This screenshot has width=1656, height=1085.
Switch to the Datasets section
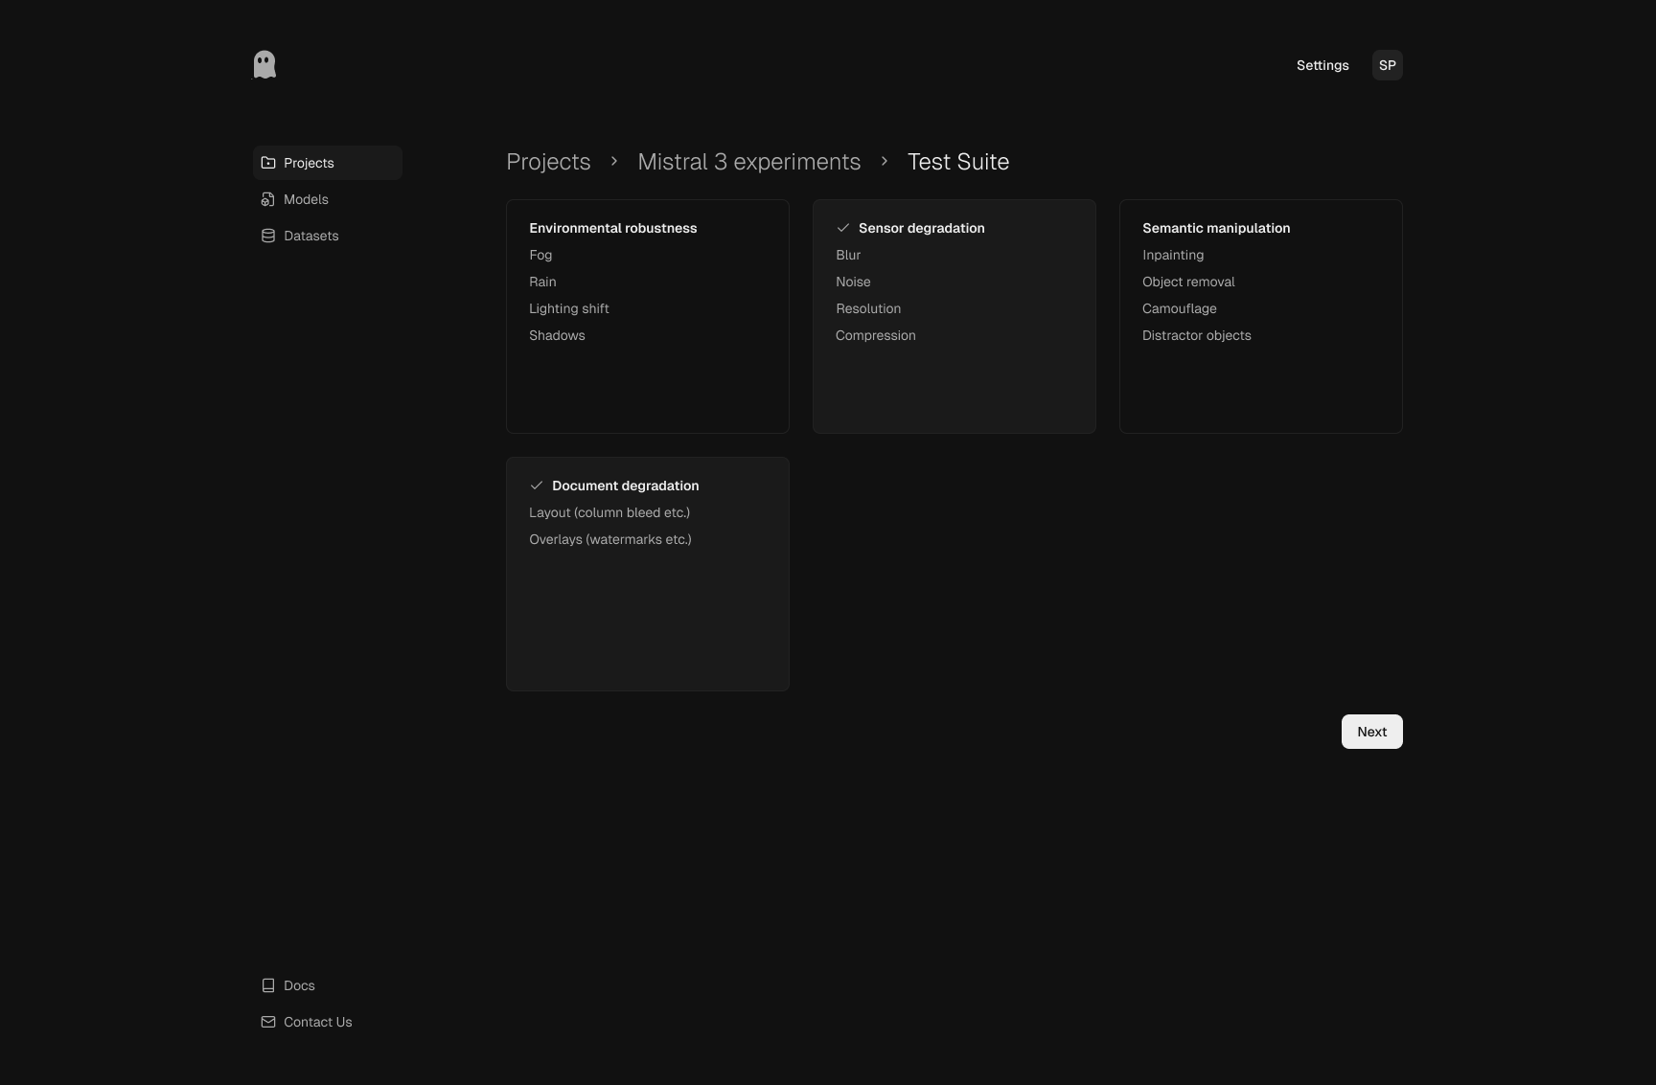310,236
